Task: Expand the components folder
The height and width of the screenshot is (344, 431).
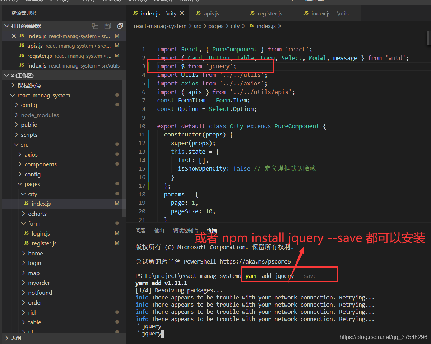Action: click(x=20, y=164)
